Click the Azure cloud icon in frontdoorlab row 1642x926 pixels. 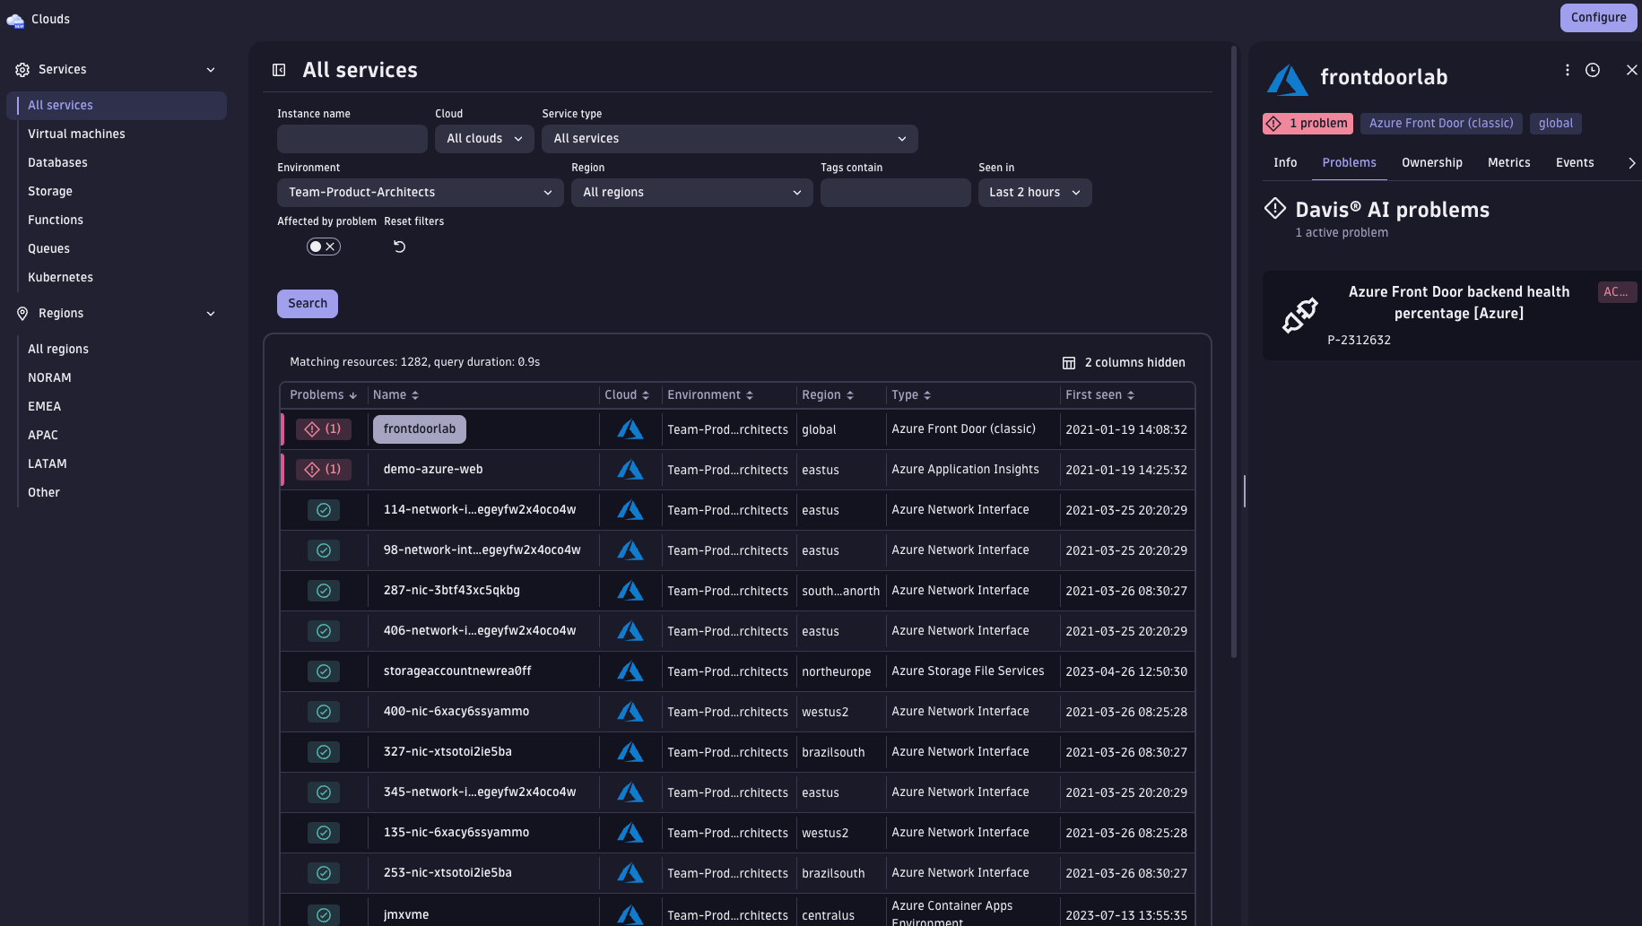pyautogui.click(x=630, y=429)
